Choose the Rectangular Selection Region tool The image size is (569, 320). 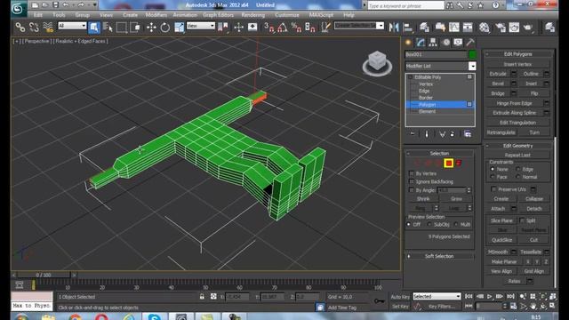(x=121, y=28)
